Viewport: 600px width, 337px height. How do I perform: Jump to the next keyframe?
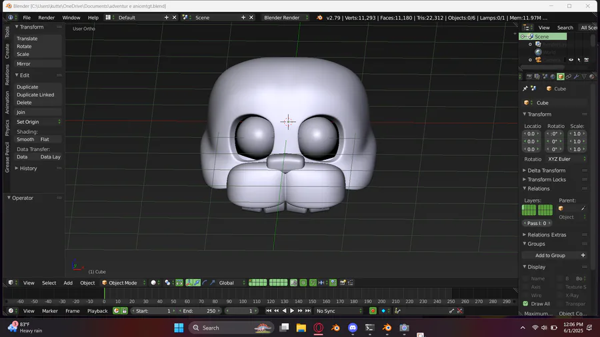(300, 310)
